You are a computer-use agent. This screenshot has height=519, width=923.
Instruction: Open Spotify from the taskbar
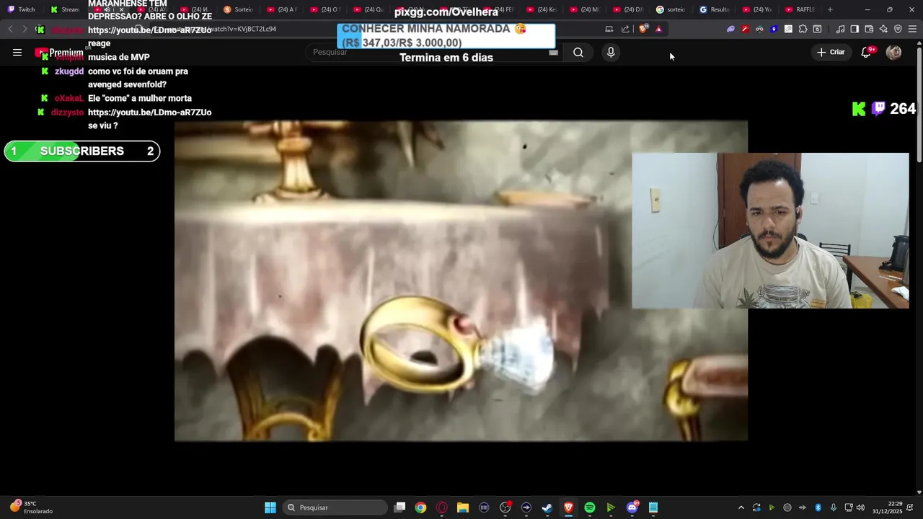pyautogui.click(x=590, y=507)
